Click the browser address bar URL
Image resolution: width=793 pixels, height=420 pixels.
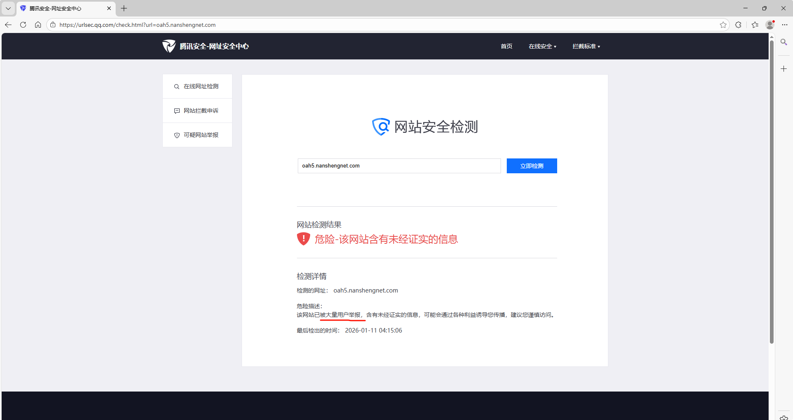(x=138, y=25)
